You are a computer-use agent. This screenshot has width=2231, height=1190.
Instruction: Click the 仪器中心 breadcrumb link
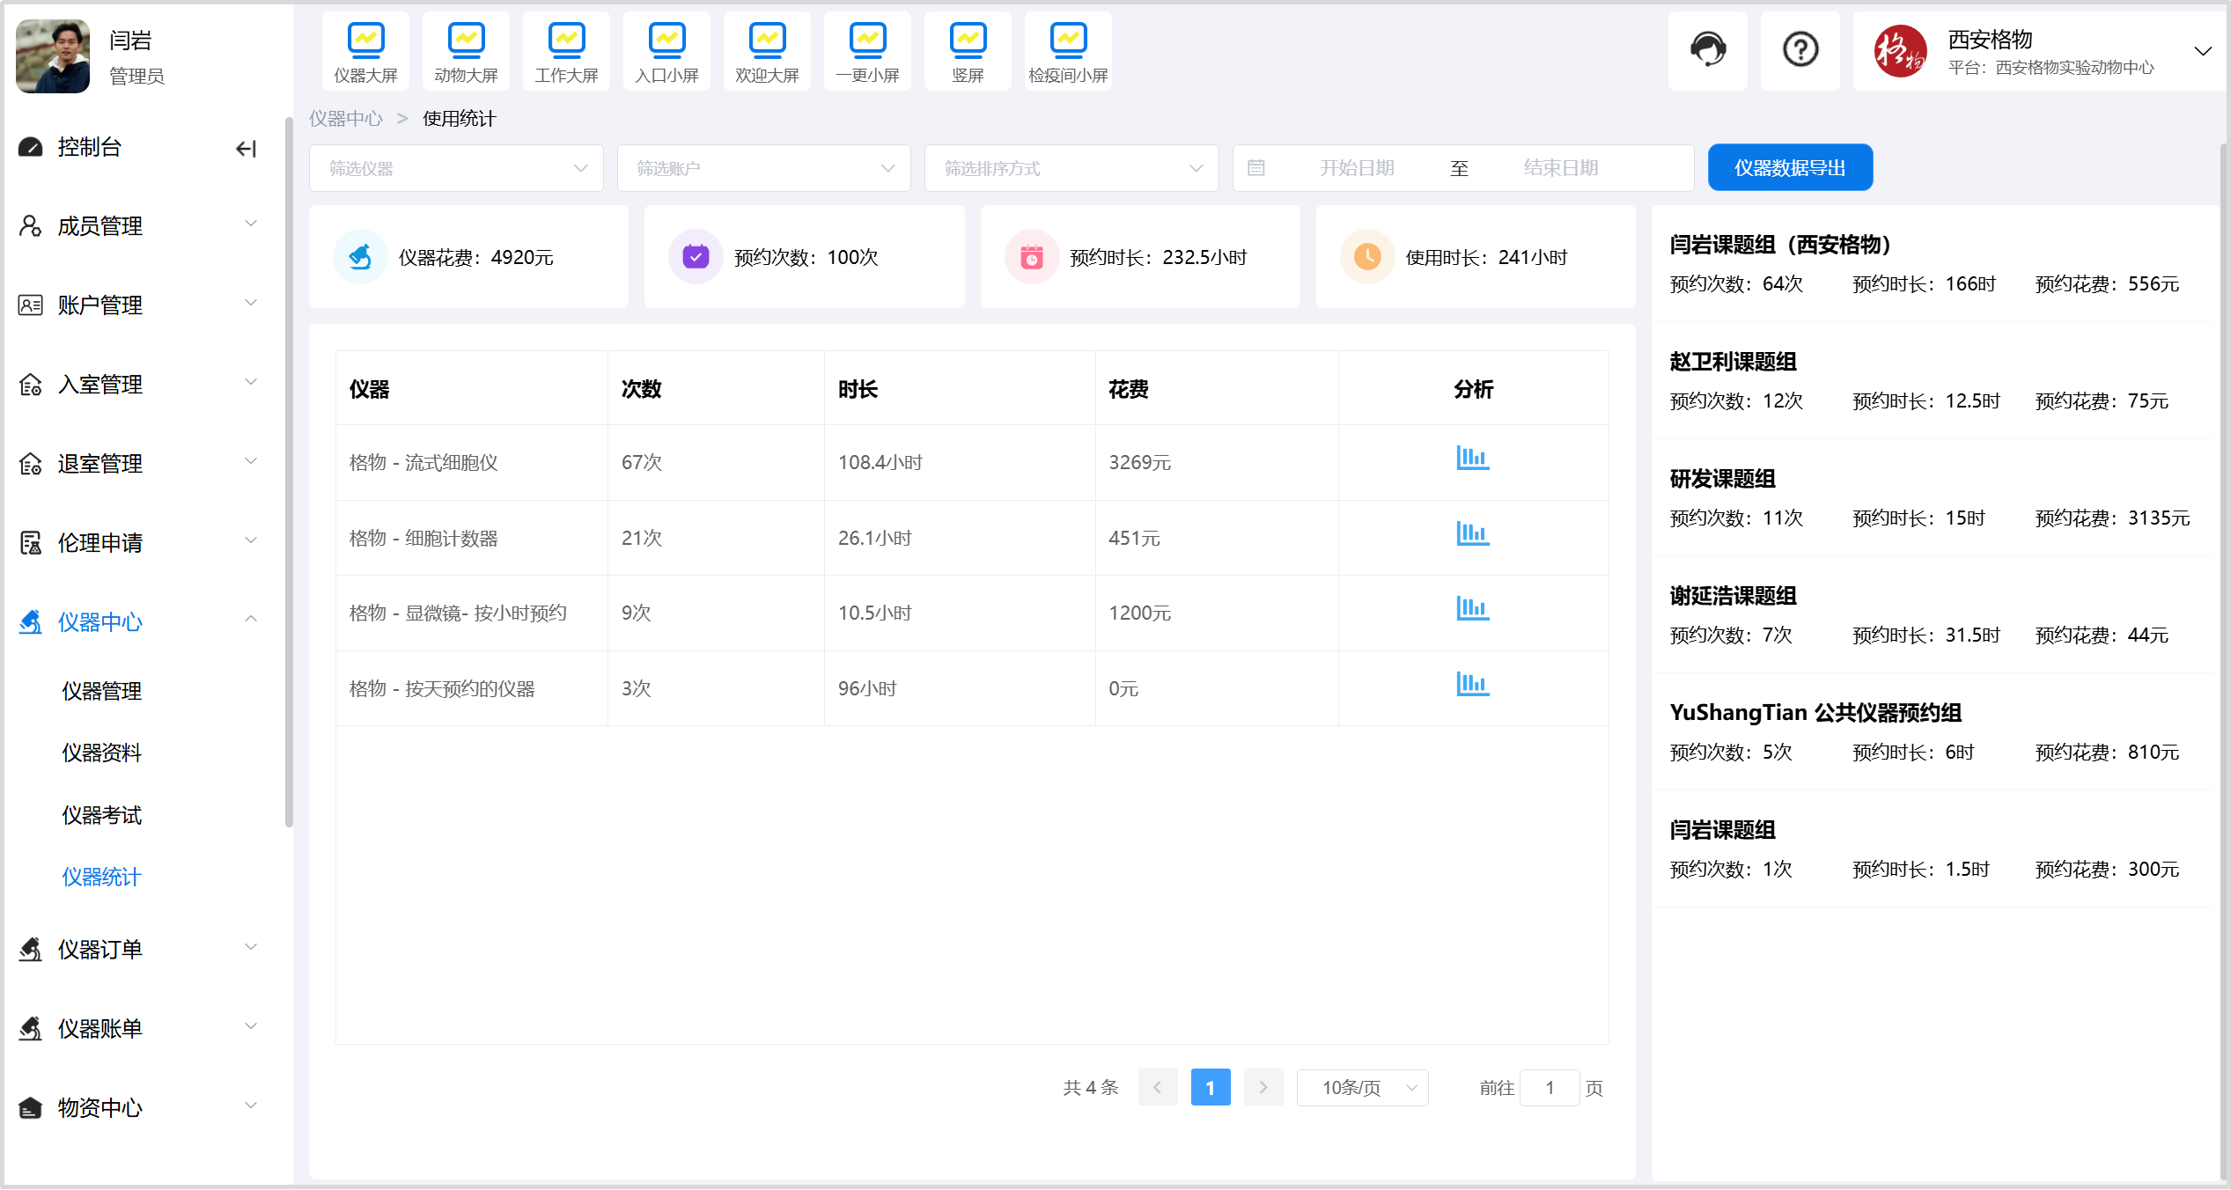(x=346, y=119)
